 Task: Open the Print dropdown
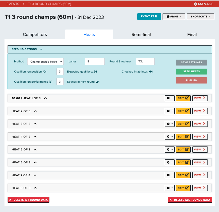174,17
